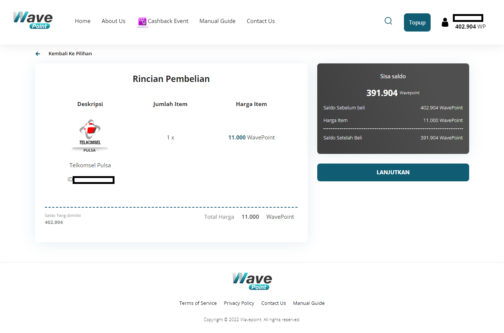Click the Telkomsel Pulsa product logo
The width and height of the screenshot is (504, 333).
[x=90, y=136]
